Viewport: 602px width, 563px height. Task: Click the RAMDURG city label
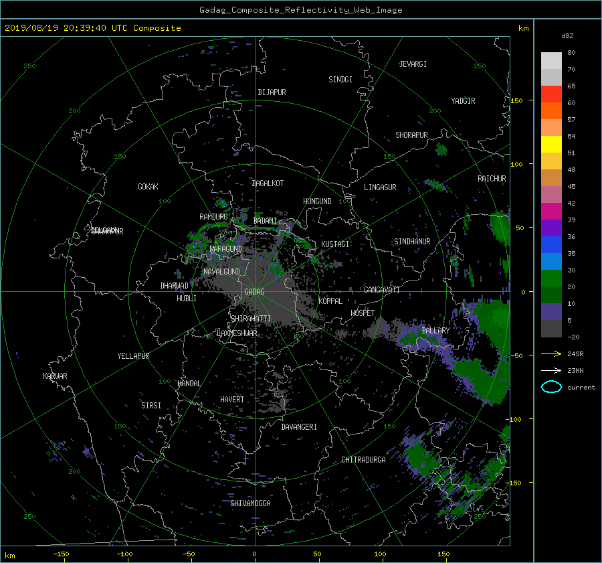pos(213,217)
